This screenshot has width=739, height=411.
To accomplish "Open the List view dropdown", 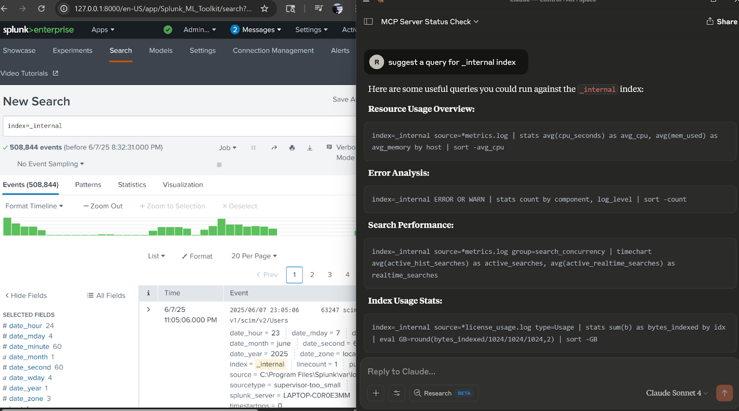I will 156,256.
